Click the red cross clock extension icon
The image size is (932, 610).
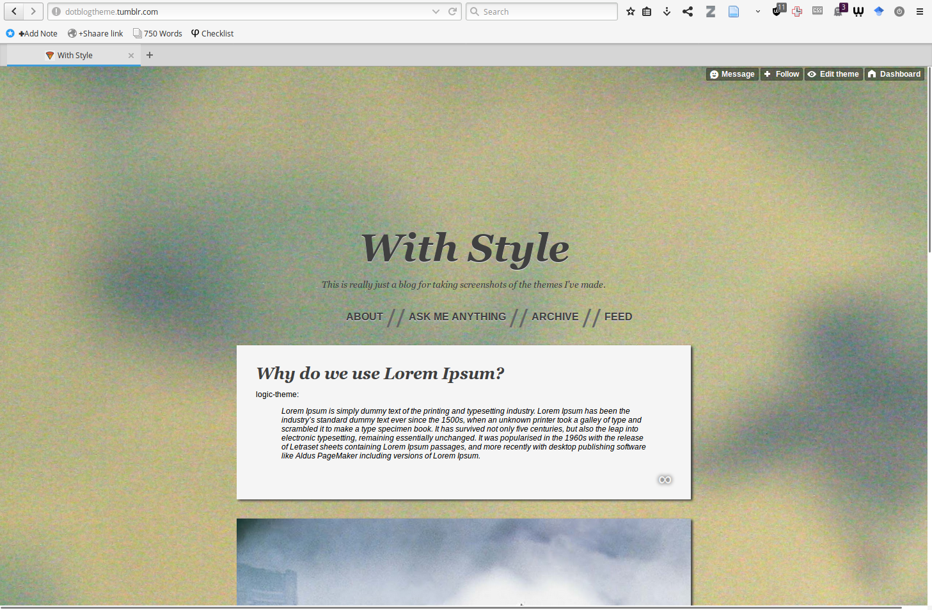coord(797,12)
